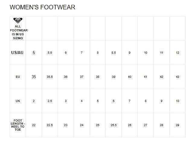
Task: Click the Foot Length Heel to Toe label
Action: coord(18,125)
